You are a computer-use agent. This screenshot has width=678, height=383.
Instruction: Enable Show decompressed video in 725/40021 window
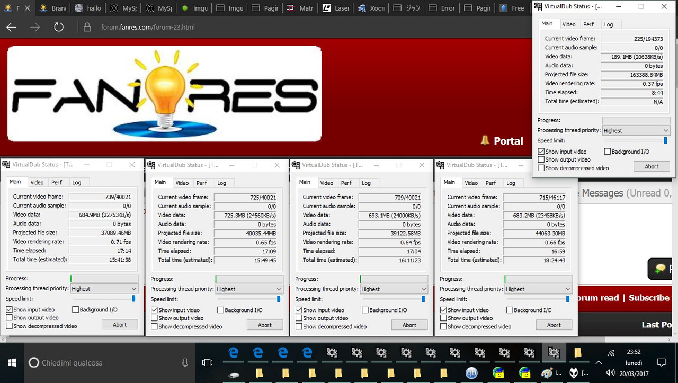pos(154,326)
